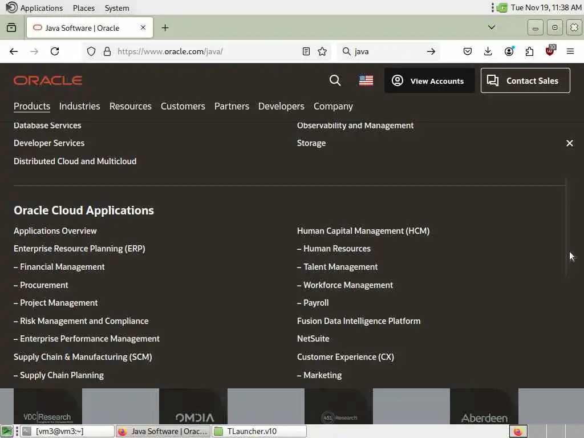
Task: Open the Partners menu
Action: (x=232, y=106)
